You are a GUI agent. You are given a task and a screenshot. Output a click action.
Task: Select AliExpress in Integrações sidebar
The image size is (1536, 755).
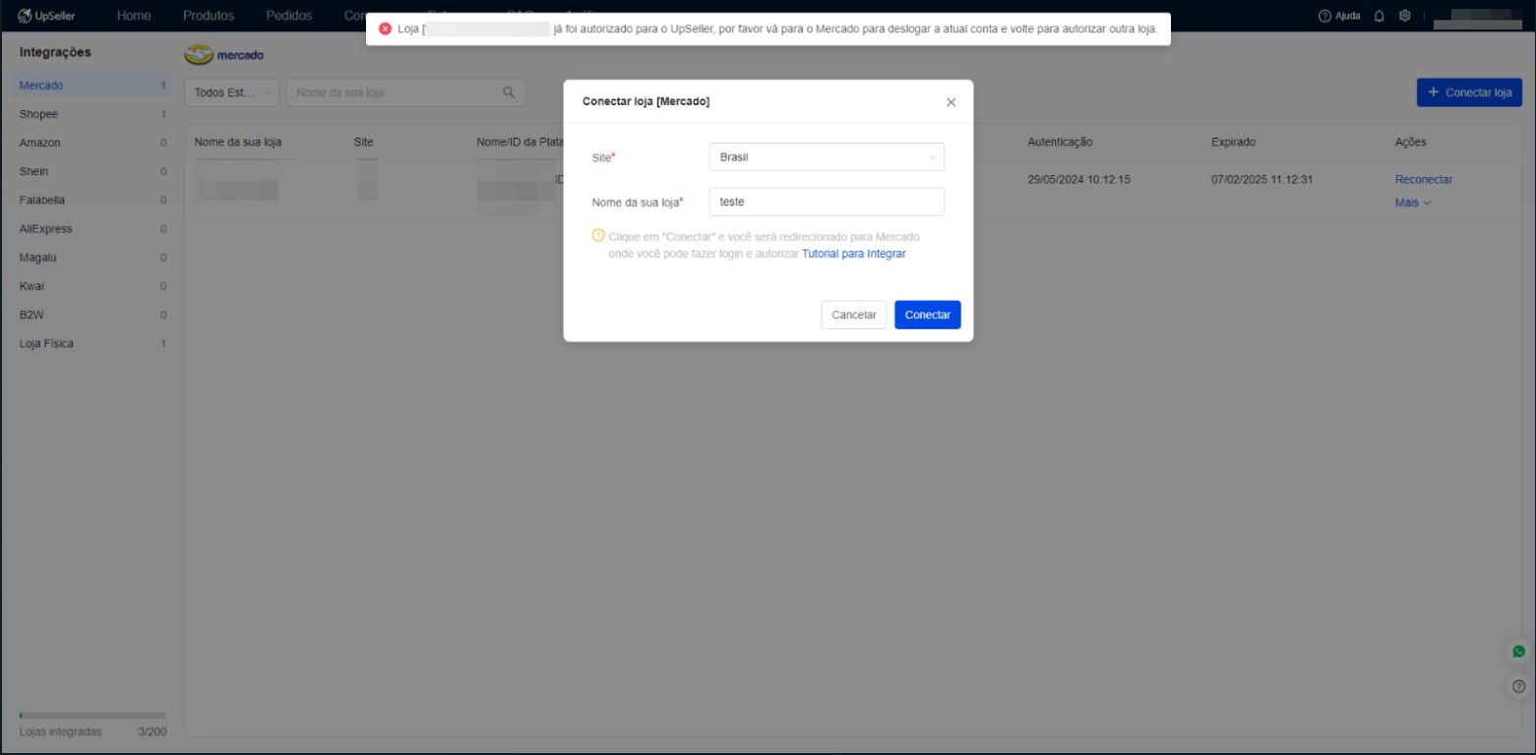coord(92,229)
